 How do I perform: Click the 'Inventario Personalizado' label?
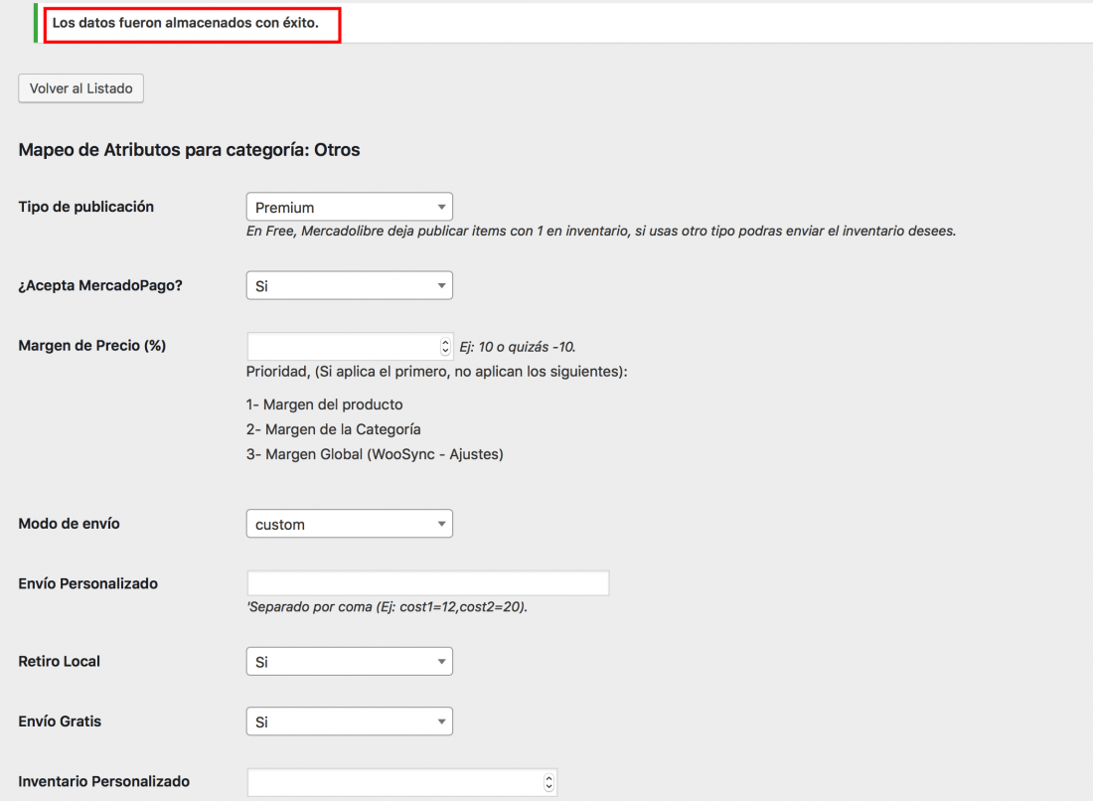[104, 781]
